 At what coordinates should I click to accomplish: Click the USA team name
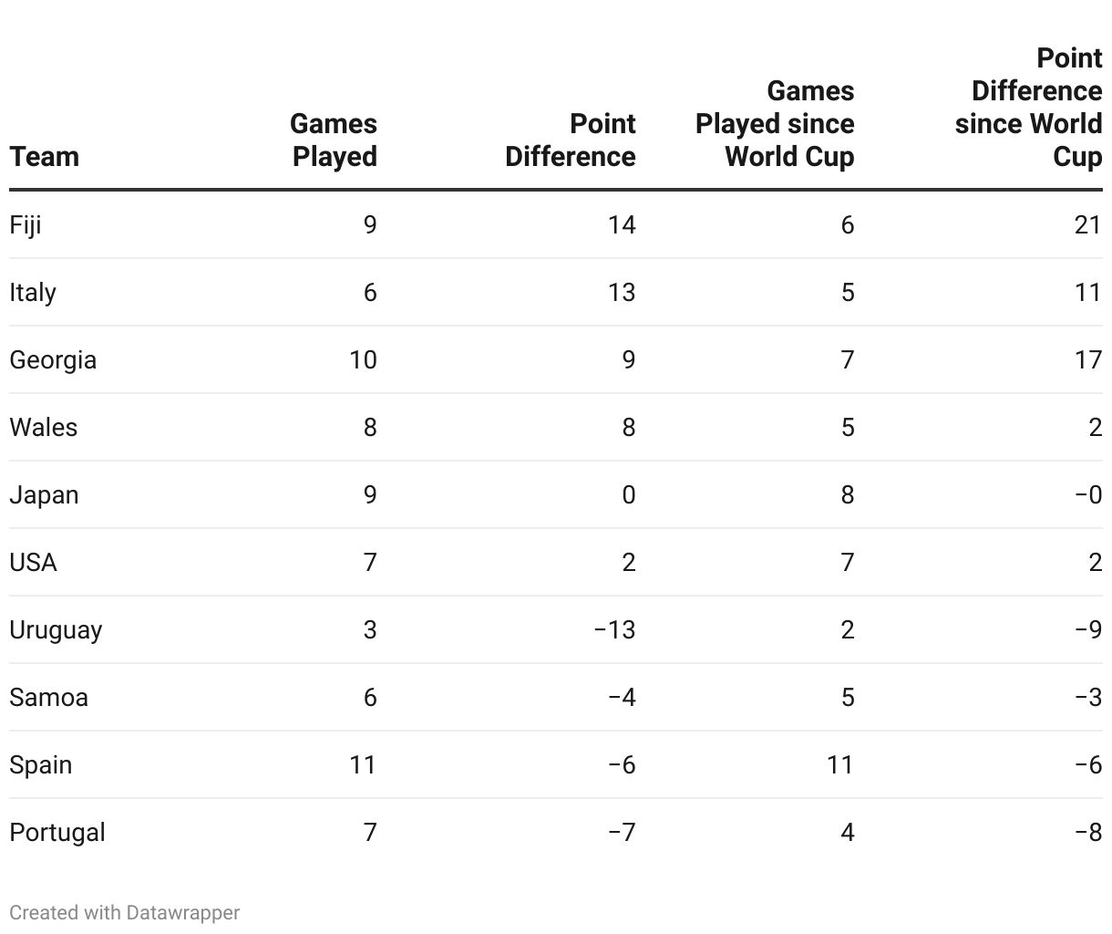click(34, 562)
